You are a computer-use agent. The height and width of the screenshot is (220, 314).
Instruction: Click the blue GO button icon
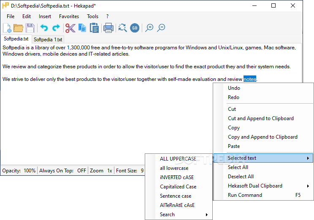click(x=135, y=28)
